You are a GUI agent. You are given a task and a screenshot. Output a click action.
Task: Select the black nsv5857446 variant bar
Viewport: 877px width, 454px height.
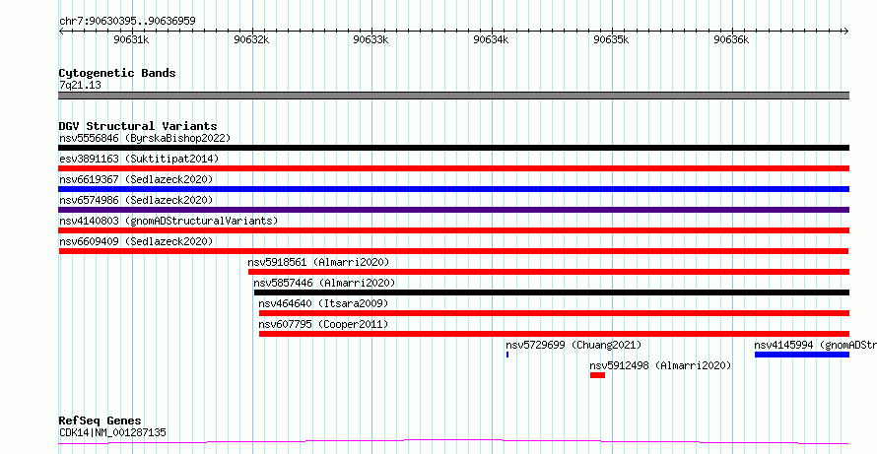552,292
